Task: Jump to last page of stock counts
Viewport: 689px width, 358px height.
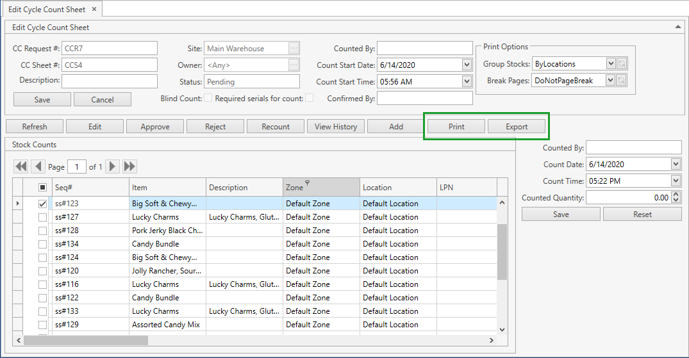Action: (129, 167)
